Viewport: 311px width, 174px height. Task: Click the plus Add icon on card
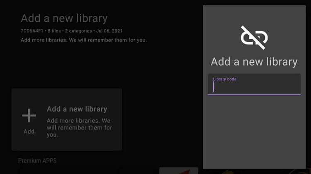click(29, 115)
